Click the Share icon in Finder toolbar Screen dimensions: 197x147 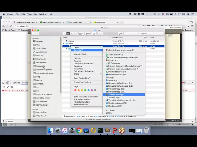(x=94, y=34)
